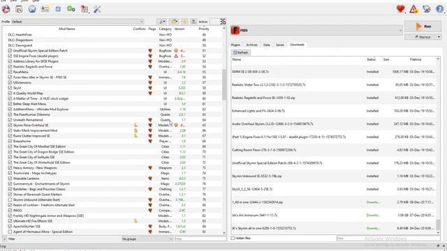Viewport: 447px width, 251px height.
Task: Open the Executables gears icon
Action: 71,9
